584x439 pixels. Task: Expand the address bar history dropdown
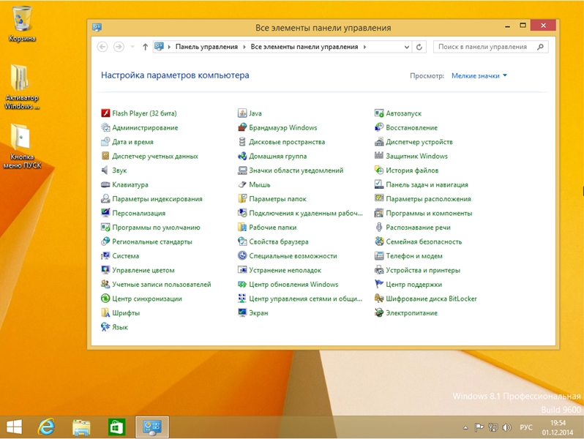(407, 47)
